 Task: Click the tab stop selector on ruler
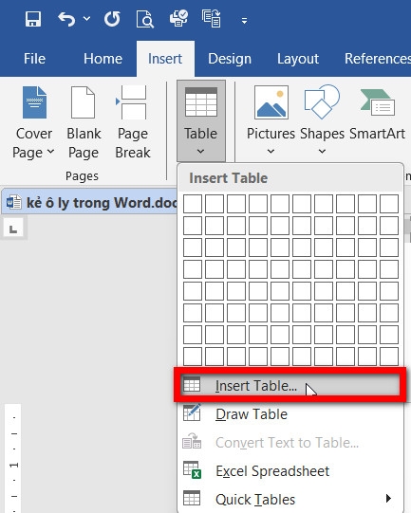tap(13, 228)
